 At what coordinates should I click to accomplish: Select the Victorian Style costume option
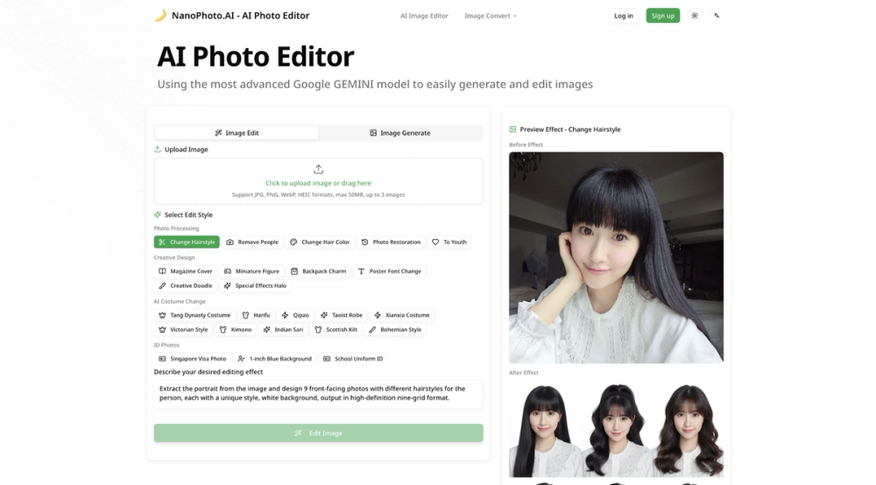pos(183,330)
